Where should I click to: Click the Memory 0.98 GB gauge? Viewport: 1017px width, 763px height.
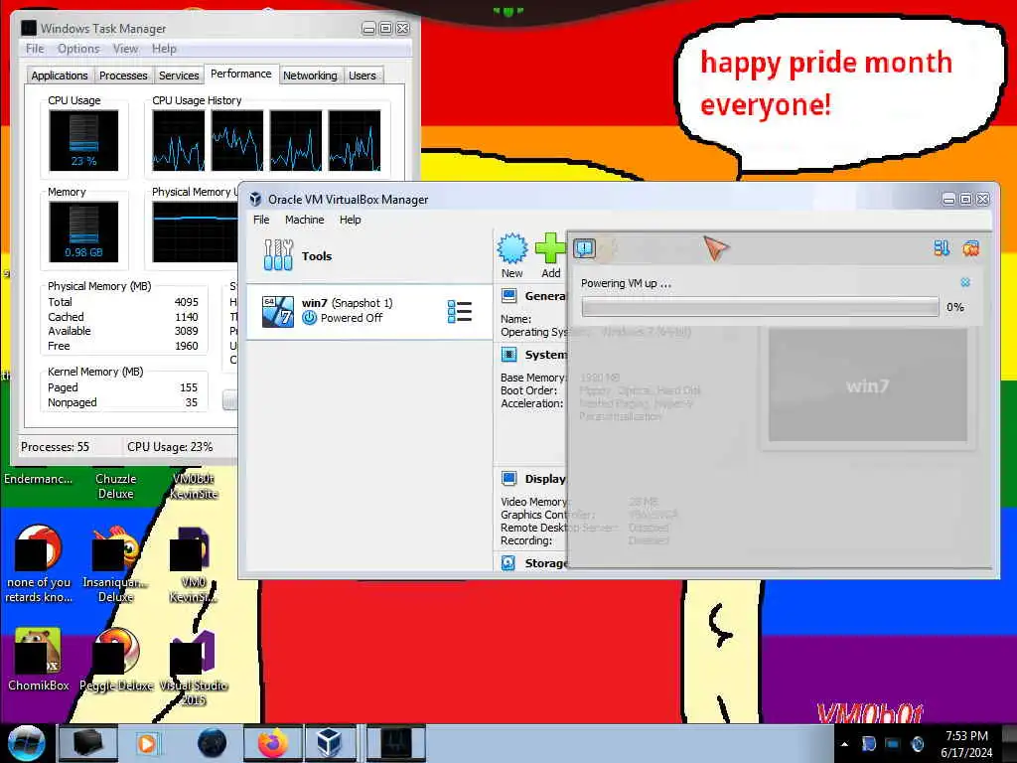tap(83, 231)
